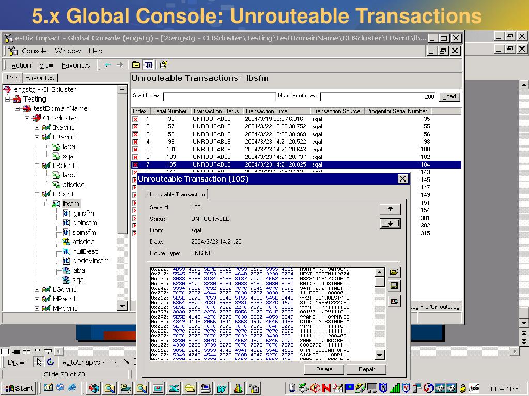This screenshot has height=396, width=529.
Task: Open the PowerPoint AutoShapes dropdown
Action: pos(83,362)
